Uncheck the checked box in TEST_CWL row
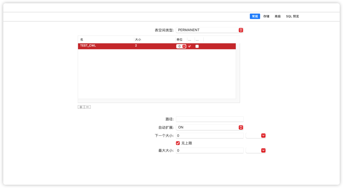Image resolution: width=343 pixels, height=188 pixels. [190, 46]
